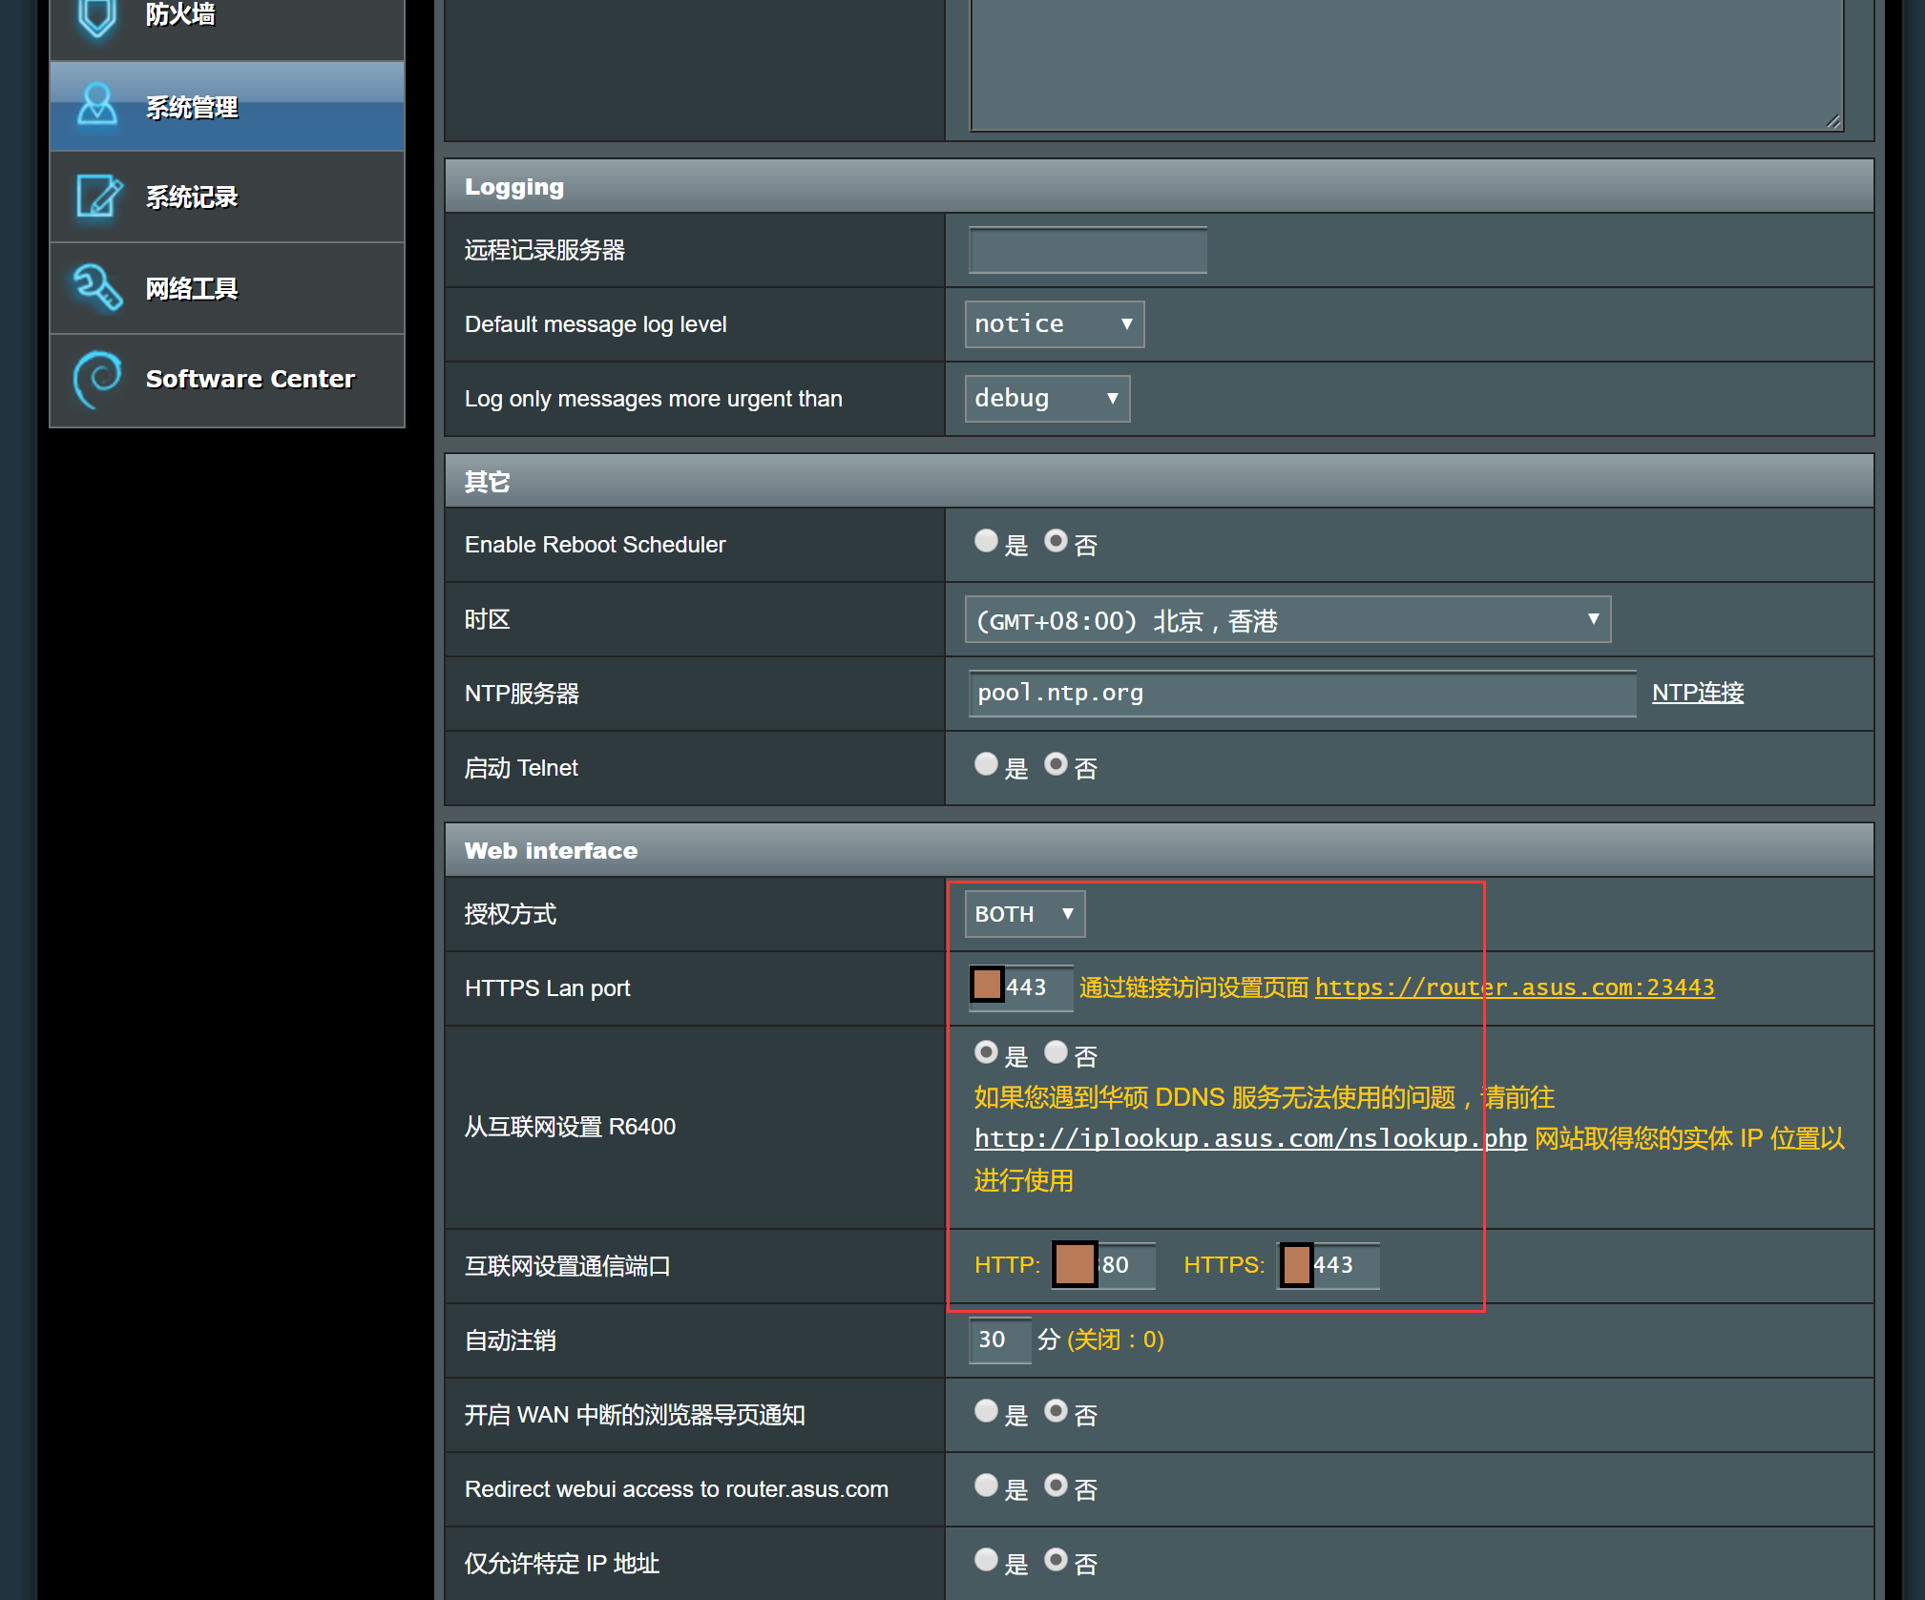Screen dimensions: 1925x1600
Task: Select 是 to start Telnet
Action: (x=986, y=765)
